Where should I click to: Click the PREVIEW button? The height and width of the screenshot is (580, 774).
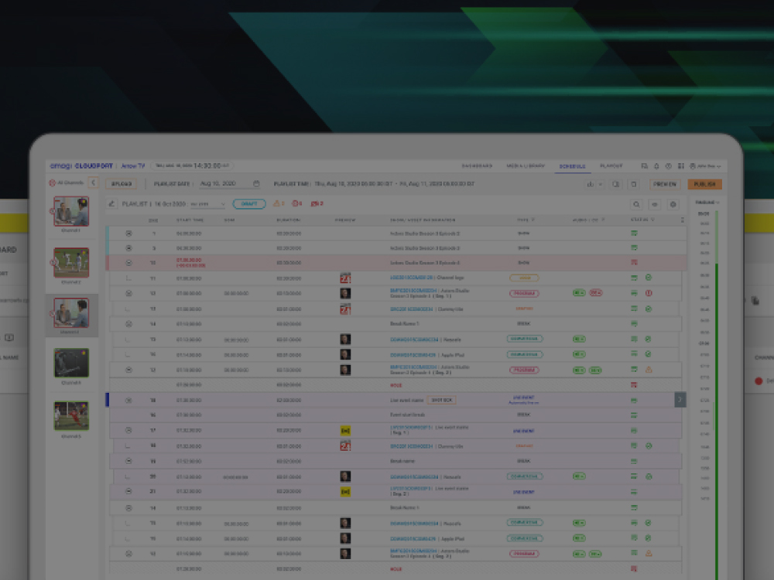click(x=664, y=185)
